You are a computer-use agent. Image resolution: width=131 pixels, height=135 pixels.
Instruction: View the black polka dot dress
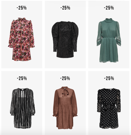pos(109,108)
